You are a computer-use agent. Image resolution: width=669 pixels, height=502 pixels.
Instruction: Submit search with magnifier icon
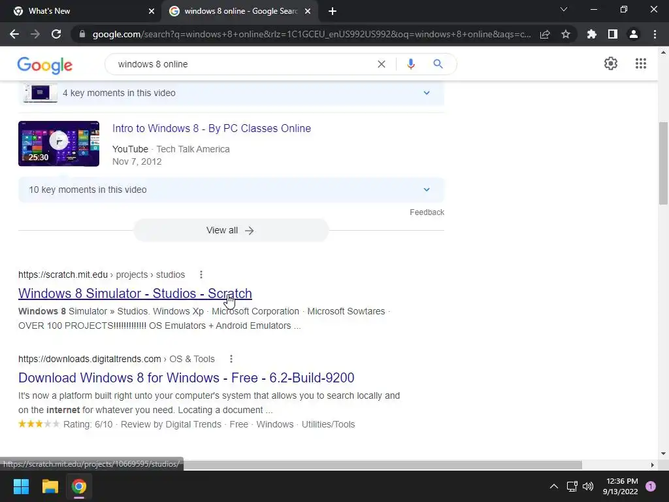[x=438, y=64]
